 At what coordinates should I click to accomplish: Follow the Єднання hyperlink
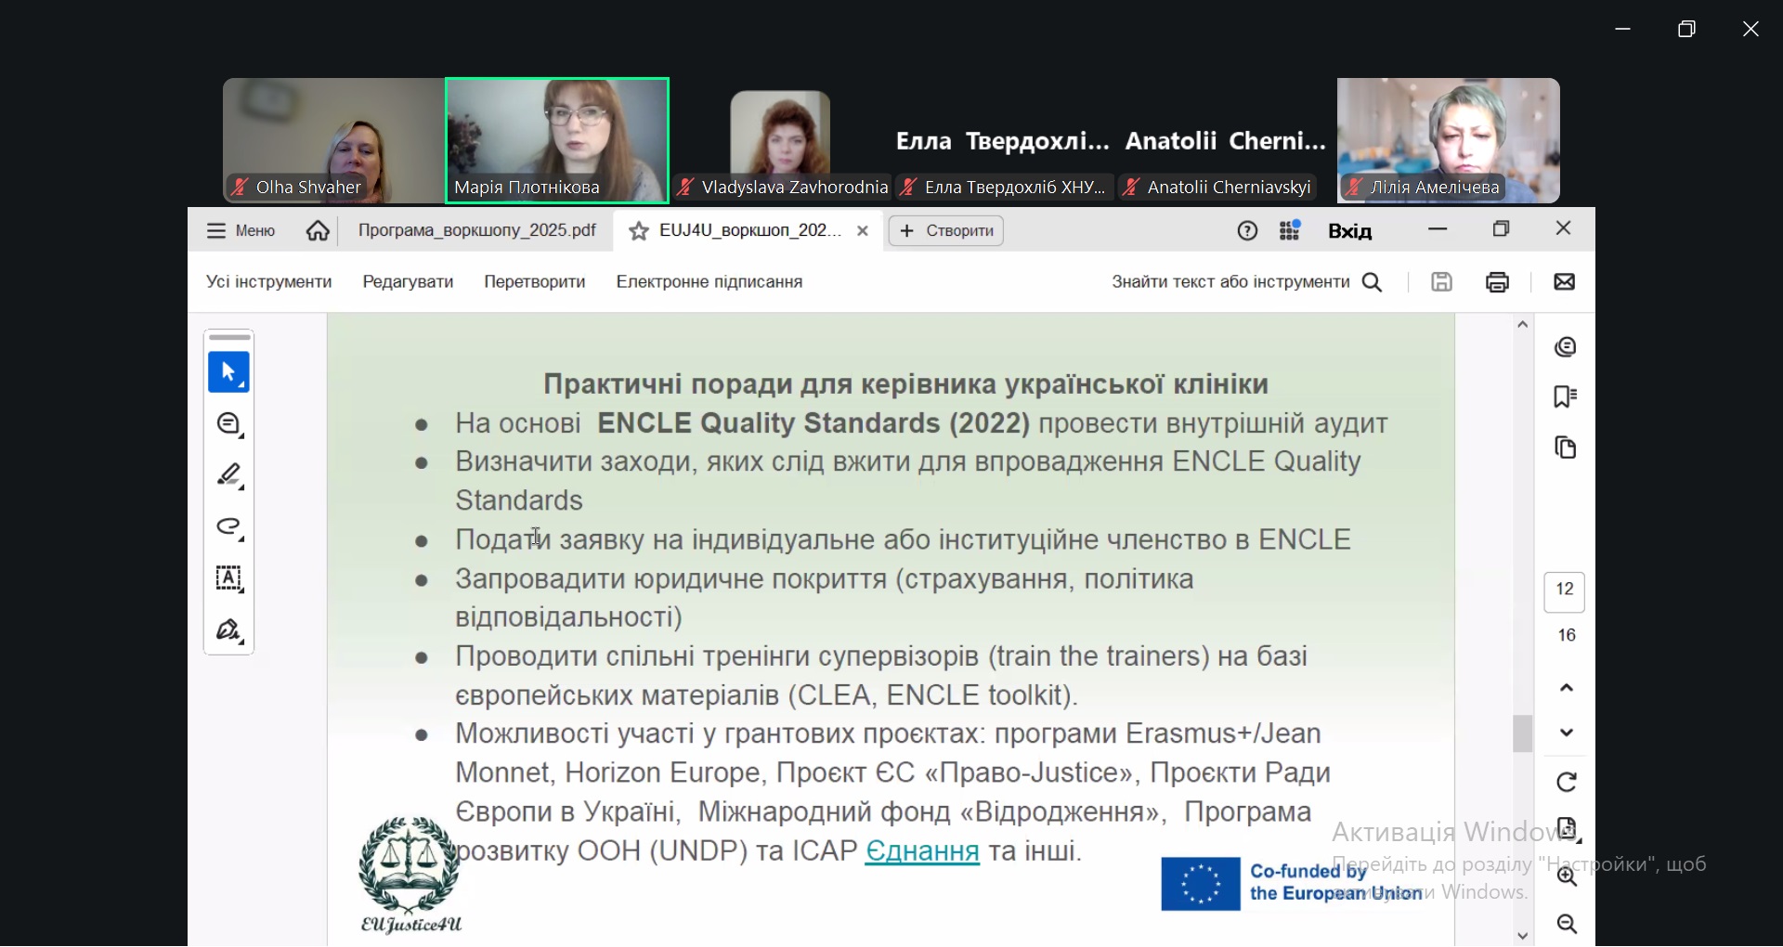(x=922, y=851)
